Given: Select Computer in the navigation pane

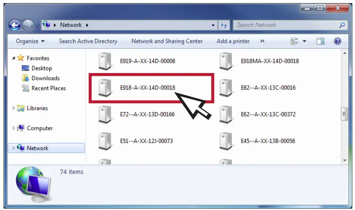Looking at the screenshot, I should coord(39,128).
